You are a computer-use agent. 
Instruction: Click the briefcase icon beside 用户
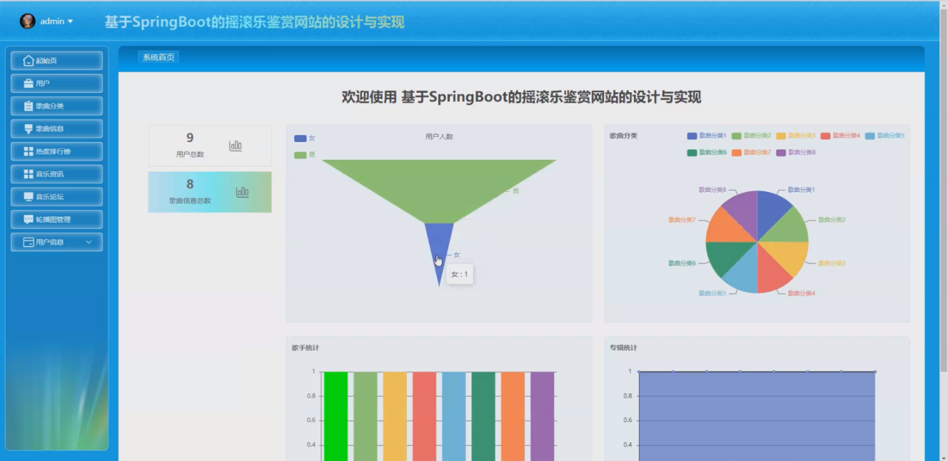click(x=28, y=83)
